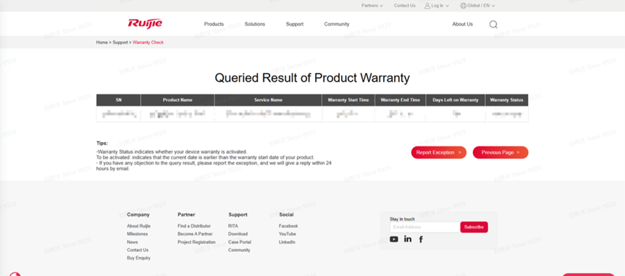625x276 pixels.
Task: Open the Find a Distributor link
Action: 194,226
